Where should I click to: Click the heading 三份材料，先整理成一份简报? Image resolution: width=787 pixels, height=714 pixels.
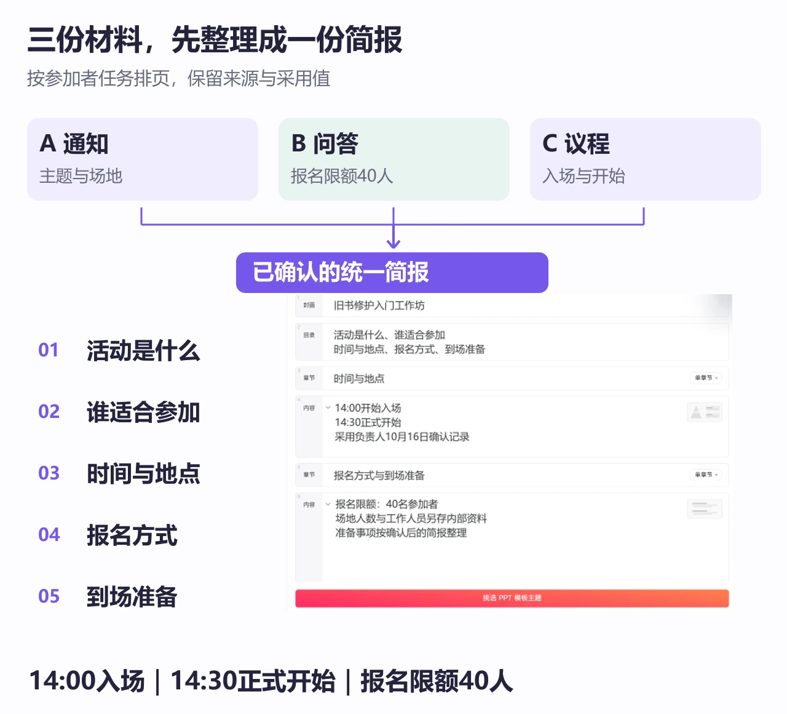(x=215, y=40)
